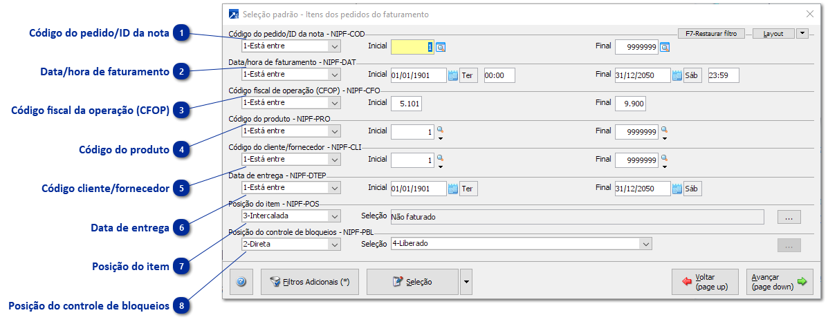Click magnifier next to Código do produto Final

click(663, 129)
